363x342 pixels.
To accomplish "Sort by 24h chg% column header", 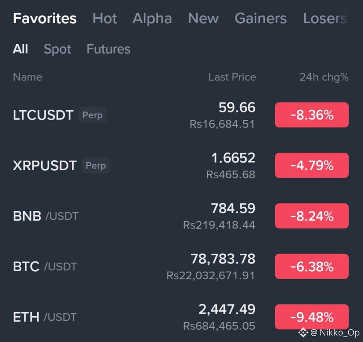I will (x=324, y=77).
